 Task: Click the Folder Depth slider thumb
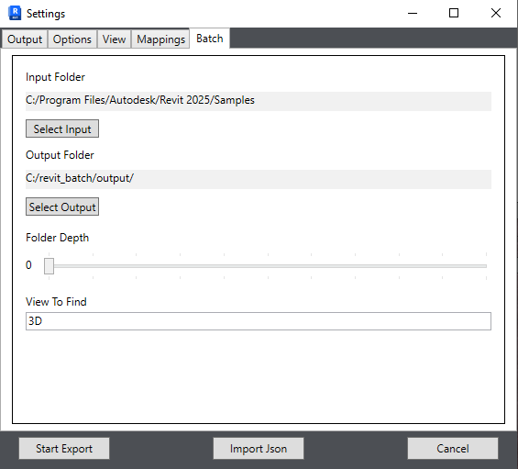point(49,266)
